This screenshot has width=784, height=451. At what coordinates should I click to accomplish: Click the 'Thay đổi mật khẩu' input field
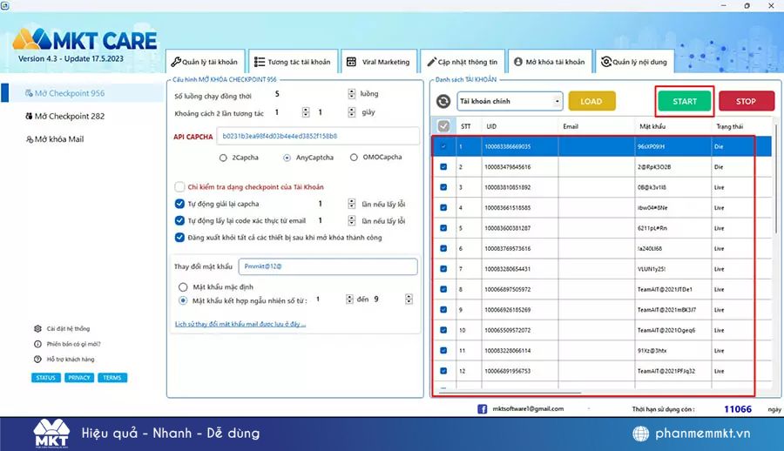tap(328, 266)
